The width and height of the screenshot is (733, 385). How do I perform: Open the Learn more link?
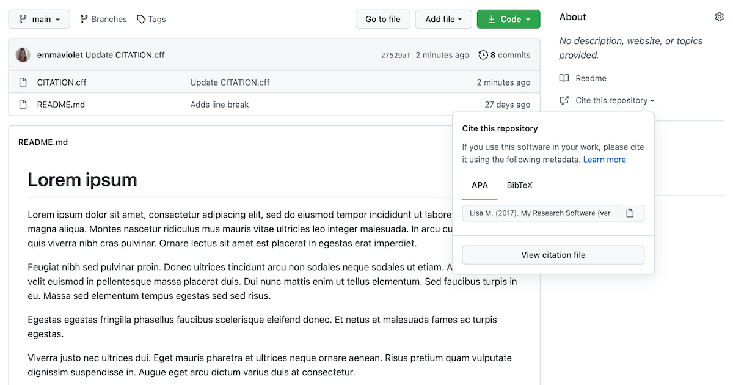(x=604, y=159)
